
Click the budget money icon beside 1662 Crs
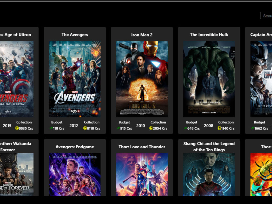click(253, 128)
